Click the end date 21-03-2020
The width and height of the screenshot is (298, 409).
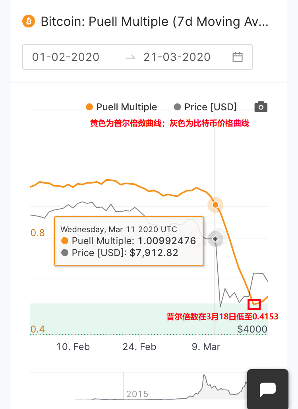(177, 57)
